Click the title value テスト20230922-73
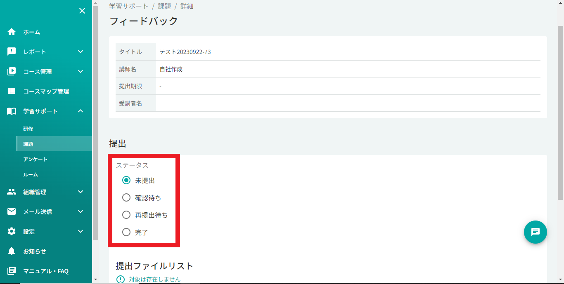 tap(185, 52)
